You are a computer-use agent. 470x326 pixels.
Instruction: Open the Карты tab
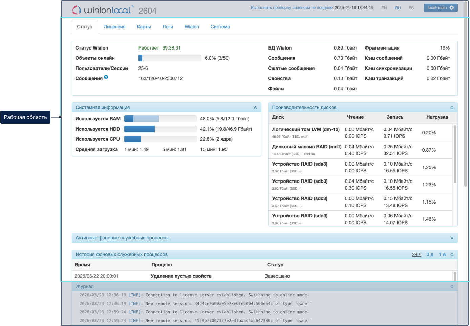point(144,27)
